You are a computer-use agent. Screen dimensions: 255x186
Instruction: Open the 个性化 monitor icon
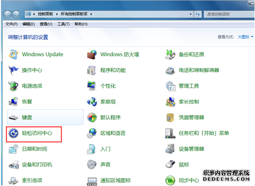[92, 86]
